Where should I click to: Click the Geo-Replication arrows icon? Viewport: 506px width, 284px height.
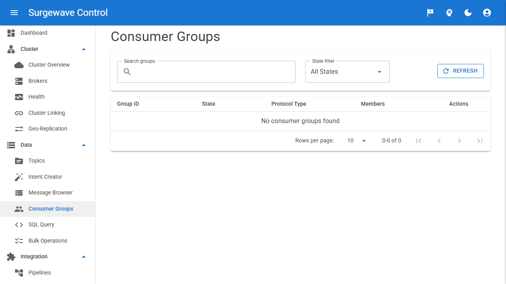(x=19, y=129)
